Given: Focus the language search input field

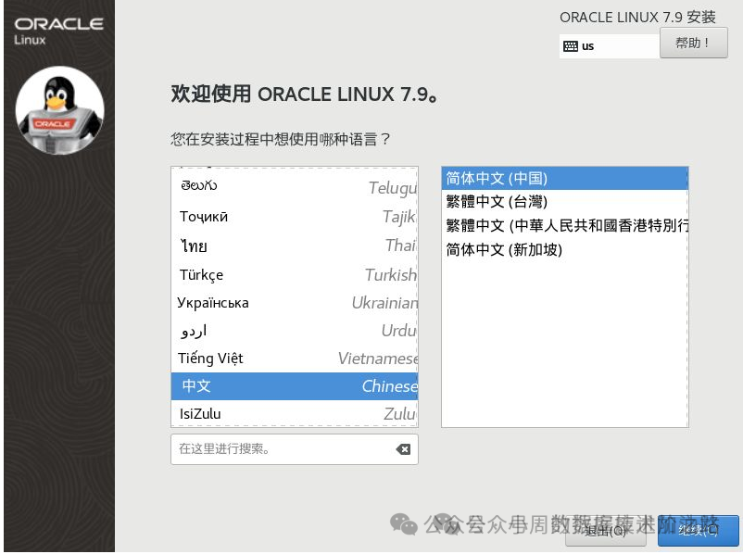Looking at the screenshot, I should (x=295, y=449).
